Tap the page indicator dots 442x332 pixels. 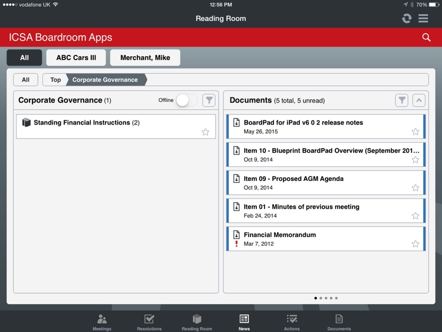click(x=326, y=298)
